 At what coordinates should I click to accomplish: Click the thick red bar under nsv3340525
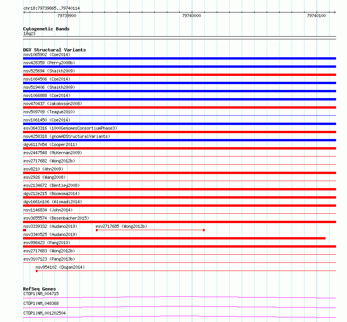coord(174,238)
